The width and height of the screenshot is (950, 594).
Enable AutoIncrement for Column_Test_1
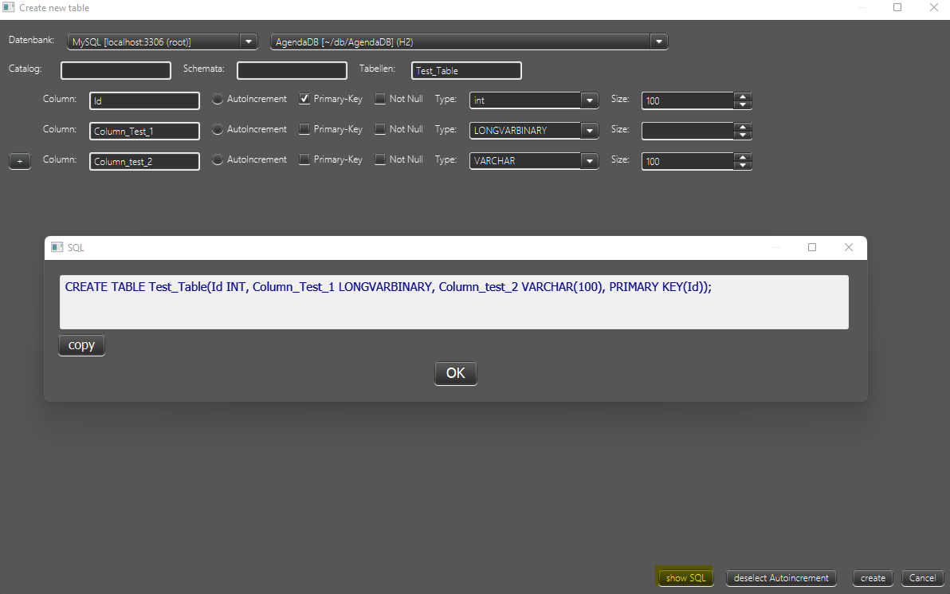[218, 129]
